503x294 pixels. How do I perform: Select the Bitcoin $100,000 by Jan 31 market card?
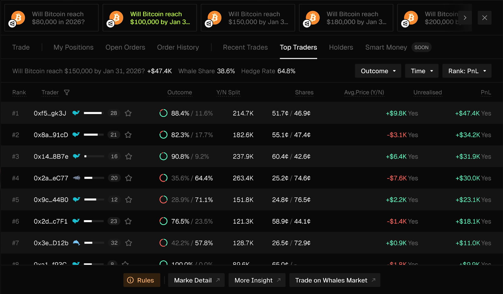point(150,18)
